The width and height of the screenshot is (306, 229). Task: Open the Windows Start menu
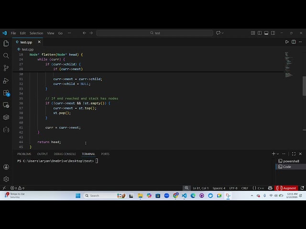[78, 196]
